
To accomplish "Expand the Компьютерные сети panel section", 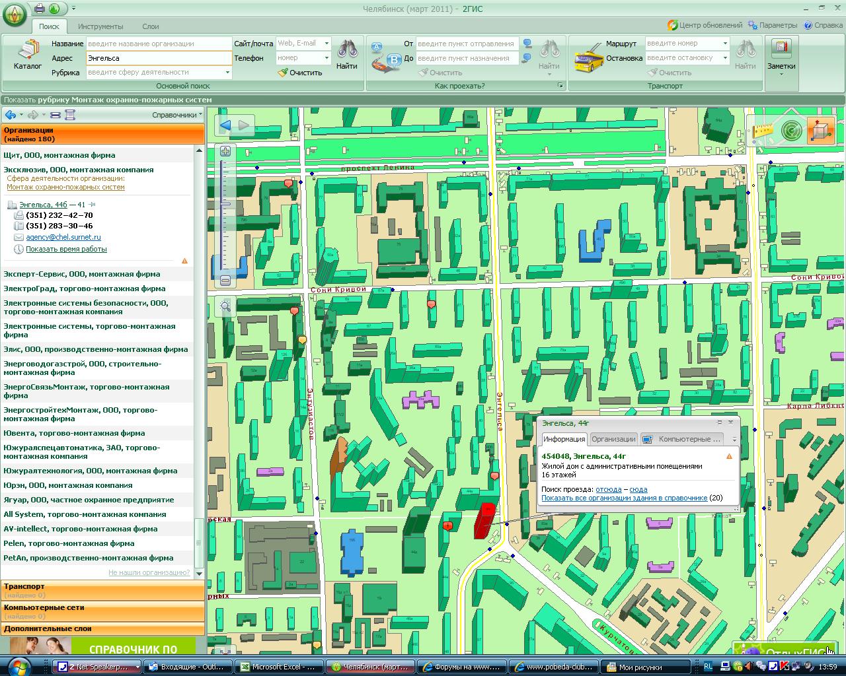I will tap(102, 611).
